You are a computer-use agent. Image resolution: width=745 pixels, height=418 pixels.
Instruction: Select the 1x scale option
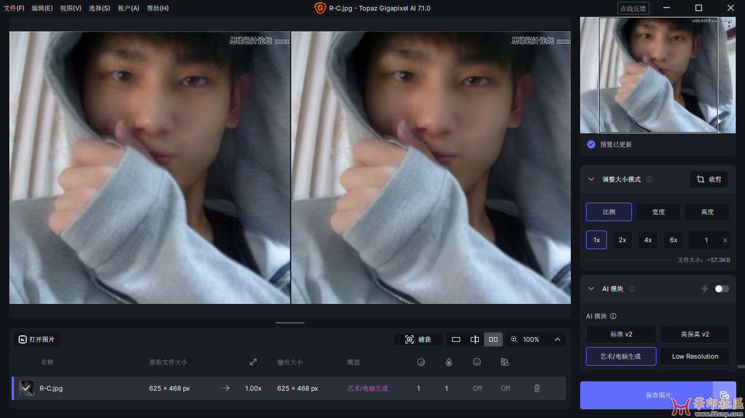coord(596,240)
